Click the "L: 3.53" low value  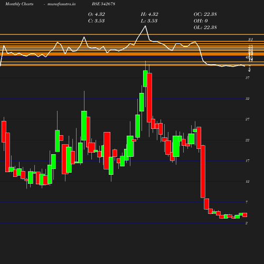[x=149, y=21]
